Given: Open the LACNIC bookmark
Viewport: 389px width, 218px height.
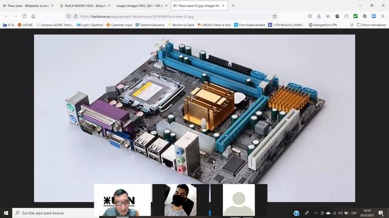Looking at the screenshot, I should (x=26, y=25).
